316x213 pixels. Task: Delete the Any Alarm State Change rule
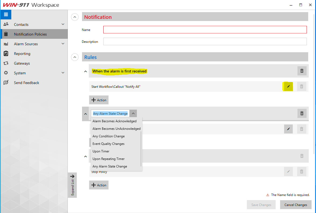point(302,113)
